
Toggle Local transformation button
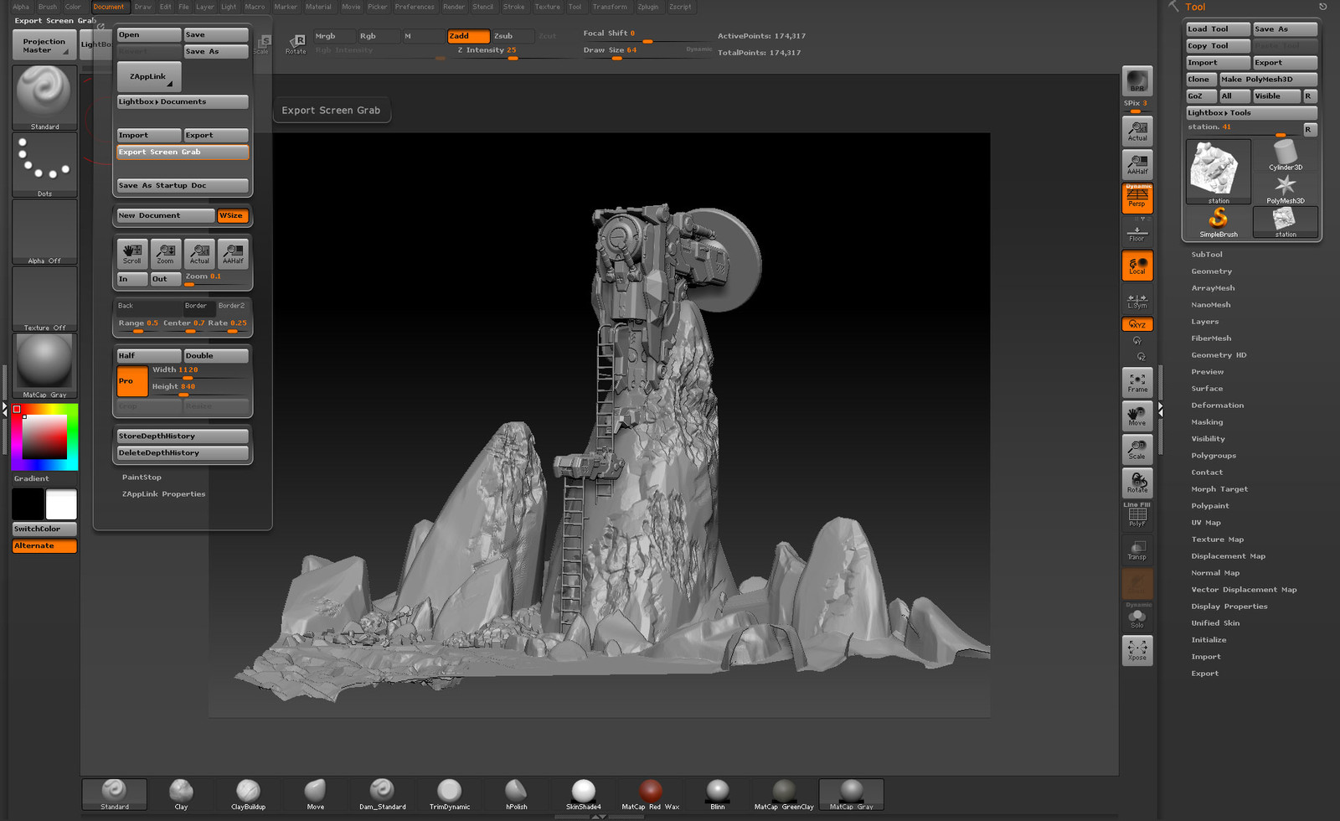tap(1137, 265)
